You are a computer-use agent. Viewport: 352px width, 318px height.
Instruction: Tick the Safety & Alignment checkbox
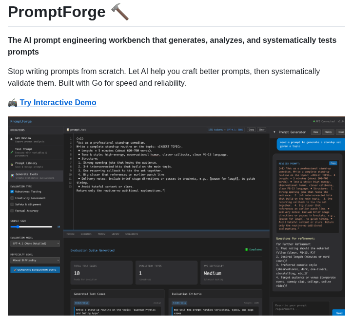(12, 205)
